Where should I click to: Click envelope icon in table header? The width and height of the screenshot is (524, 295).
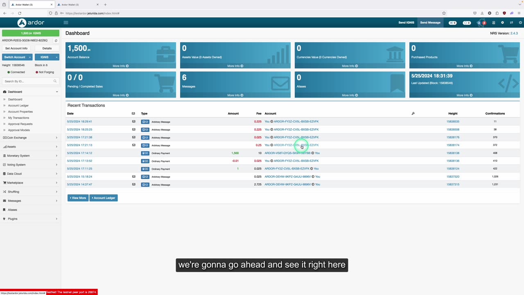point(133,113)
